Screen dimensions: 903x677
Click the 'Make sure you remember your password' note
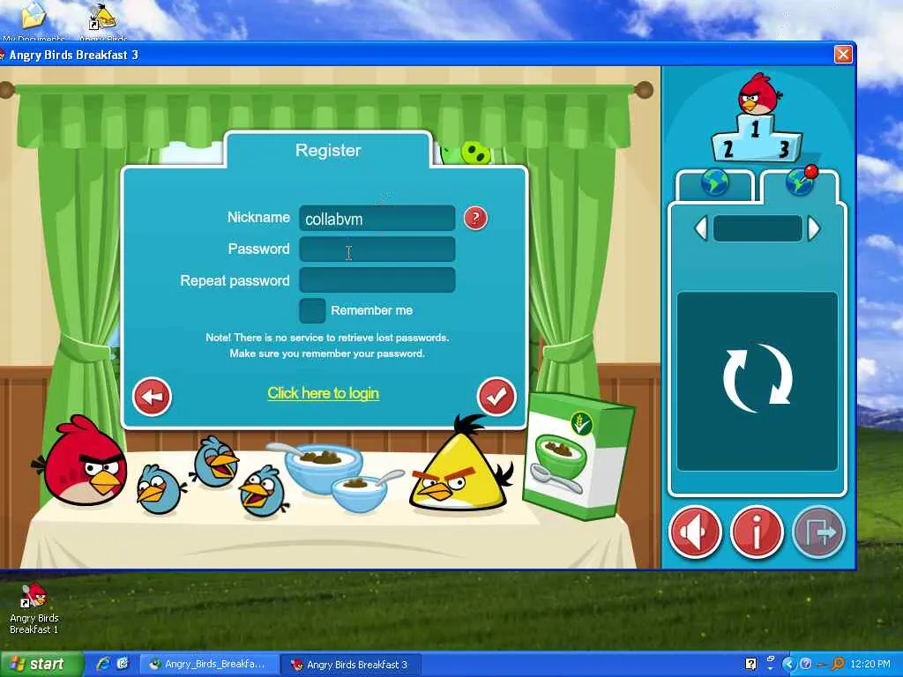point(327,353)
